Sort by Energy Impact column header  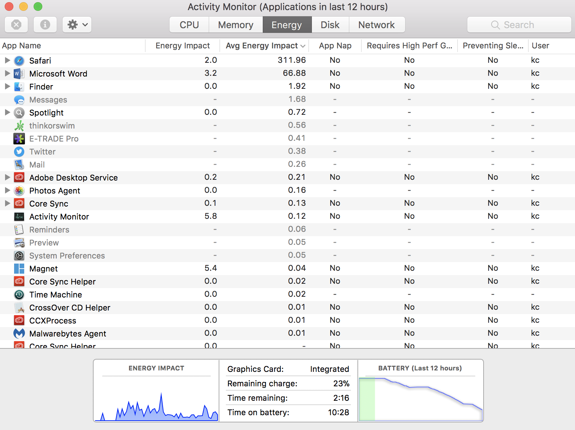tap(183, 46)
